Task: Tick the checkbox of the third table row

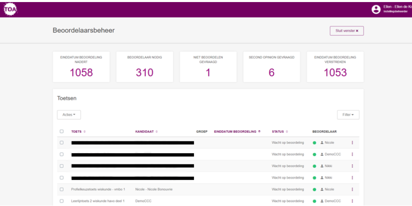Action: [61, 166]
